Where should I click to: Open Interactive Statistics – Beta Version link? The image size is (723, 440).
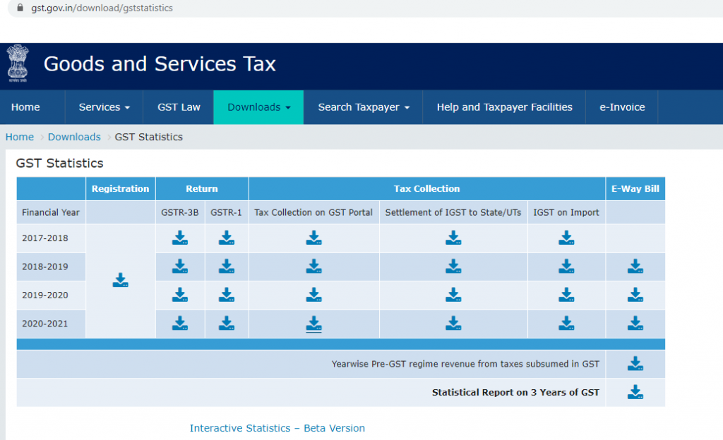(x=277, y=428)
